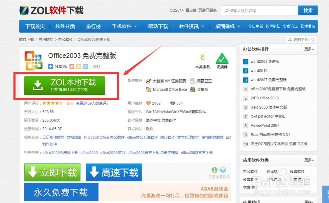The image size is (329, 203).
Task: Click 应用软件 breadcrumb
Action: [46, 39]
